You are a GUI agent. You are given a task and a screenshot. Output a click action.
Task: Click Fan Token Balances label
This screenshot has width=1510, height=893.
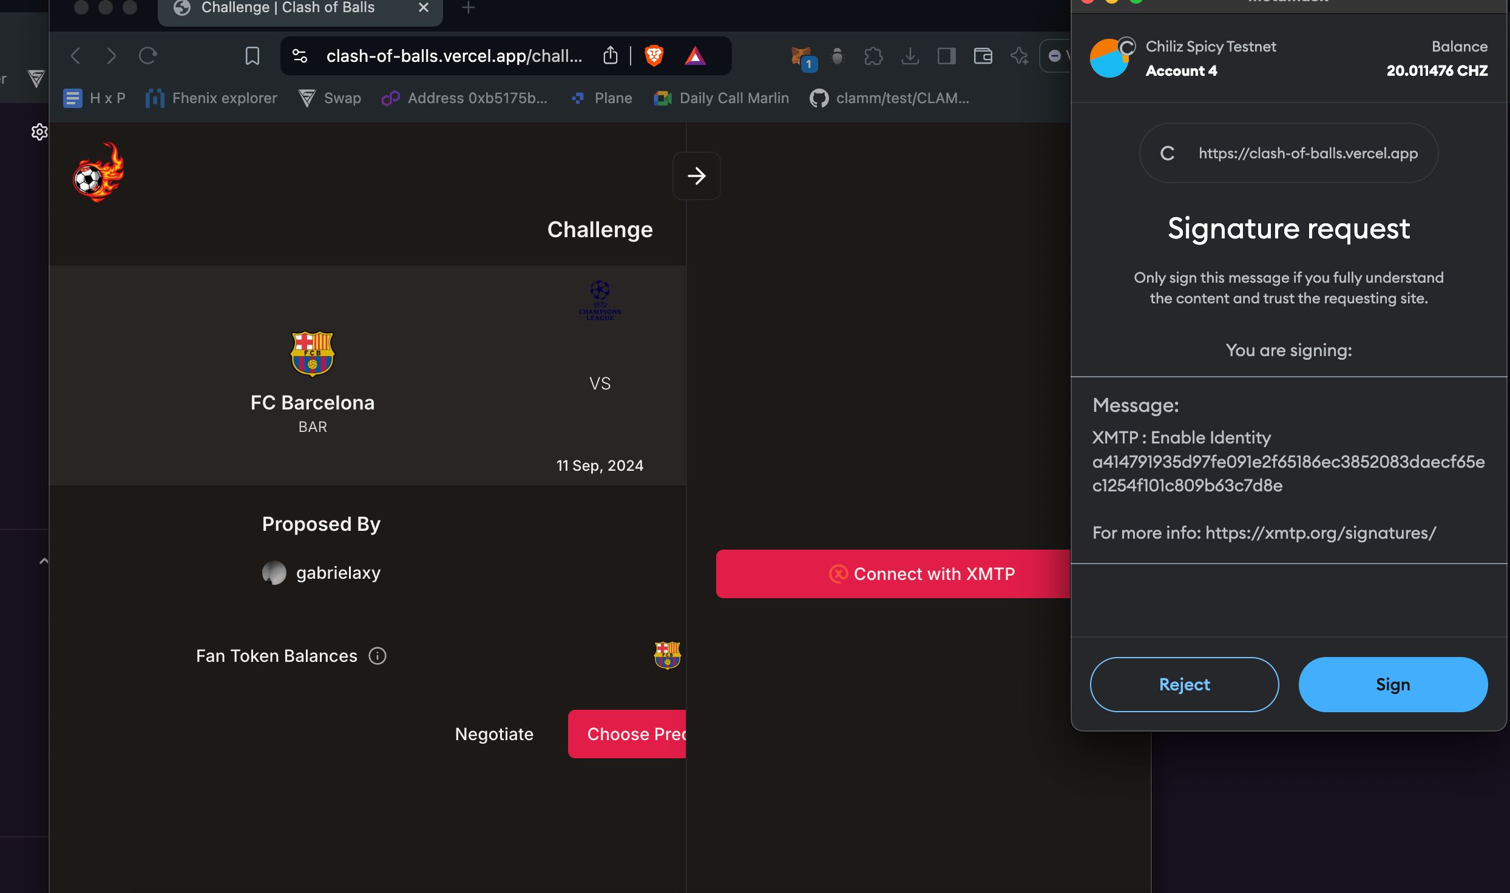(276, 656)
